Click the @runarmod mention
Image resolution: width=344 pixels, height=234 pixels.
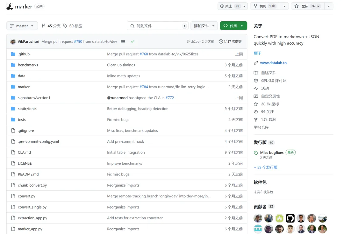pyautogui.click(x=117, y=98)
